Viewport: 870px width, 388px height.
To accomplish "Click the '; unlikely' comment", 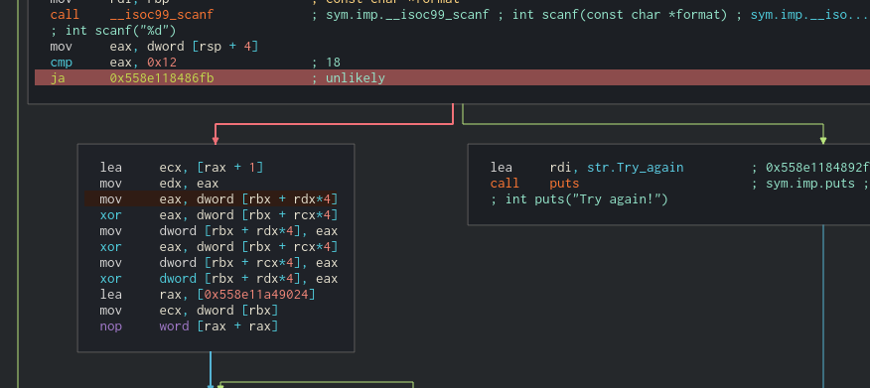I will (348, 78).
